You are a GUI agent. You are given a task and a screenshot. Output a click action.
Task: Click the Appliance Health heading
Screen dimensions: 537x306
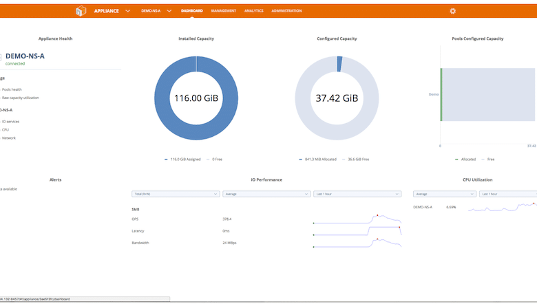[56, 39]
